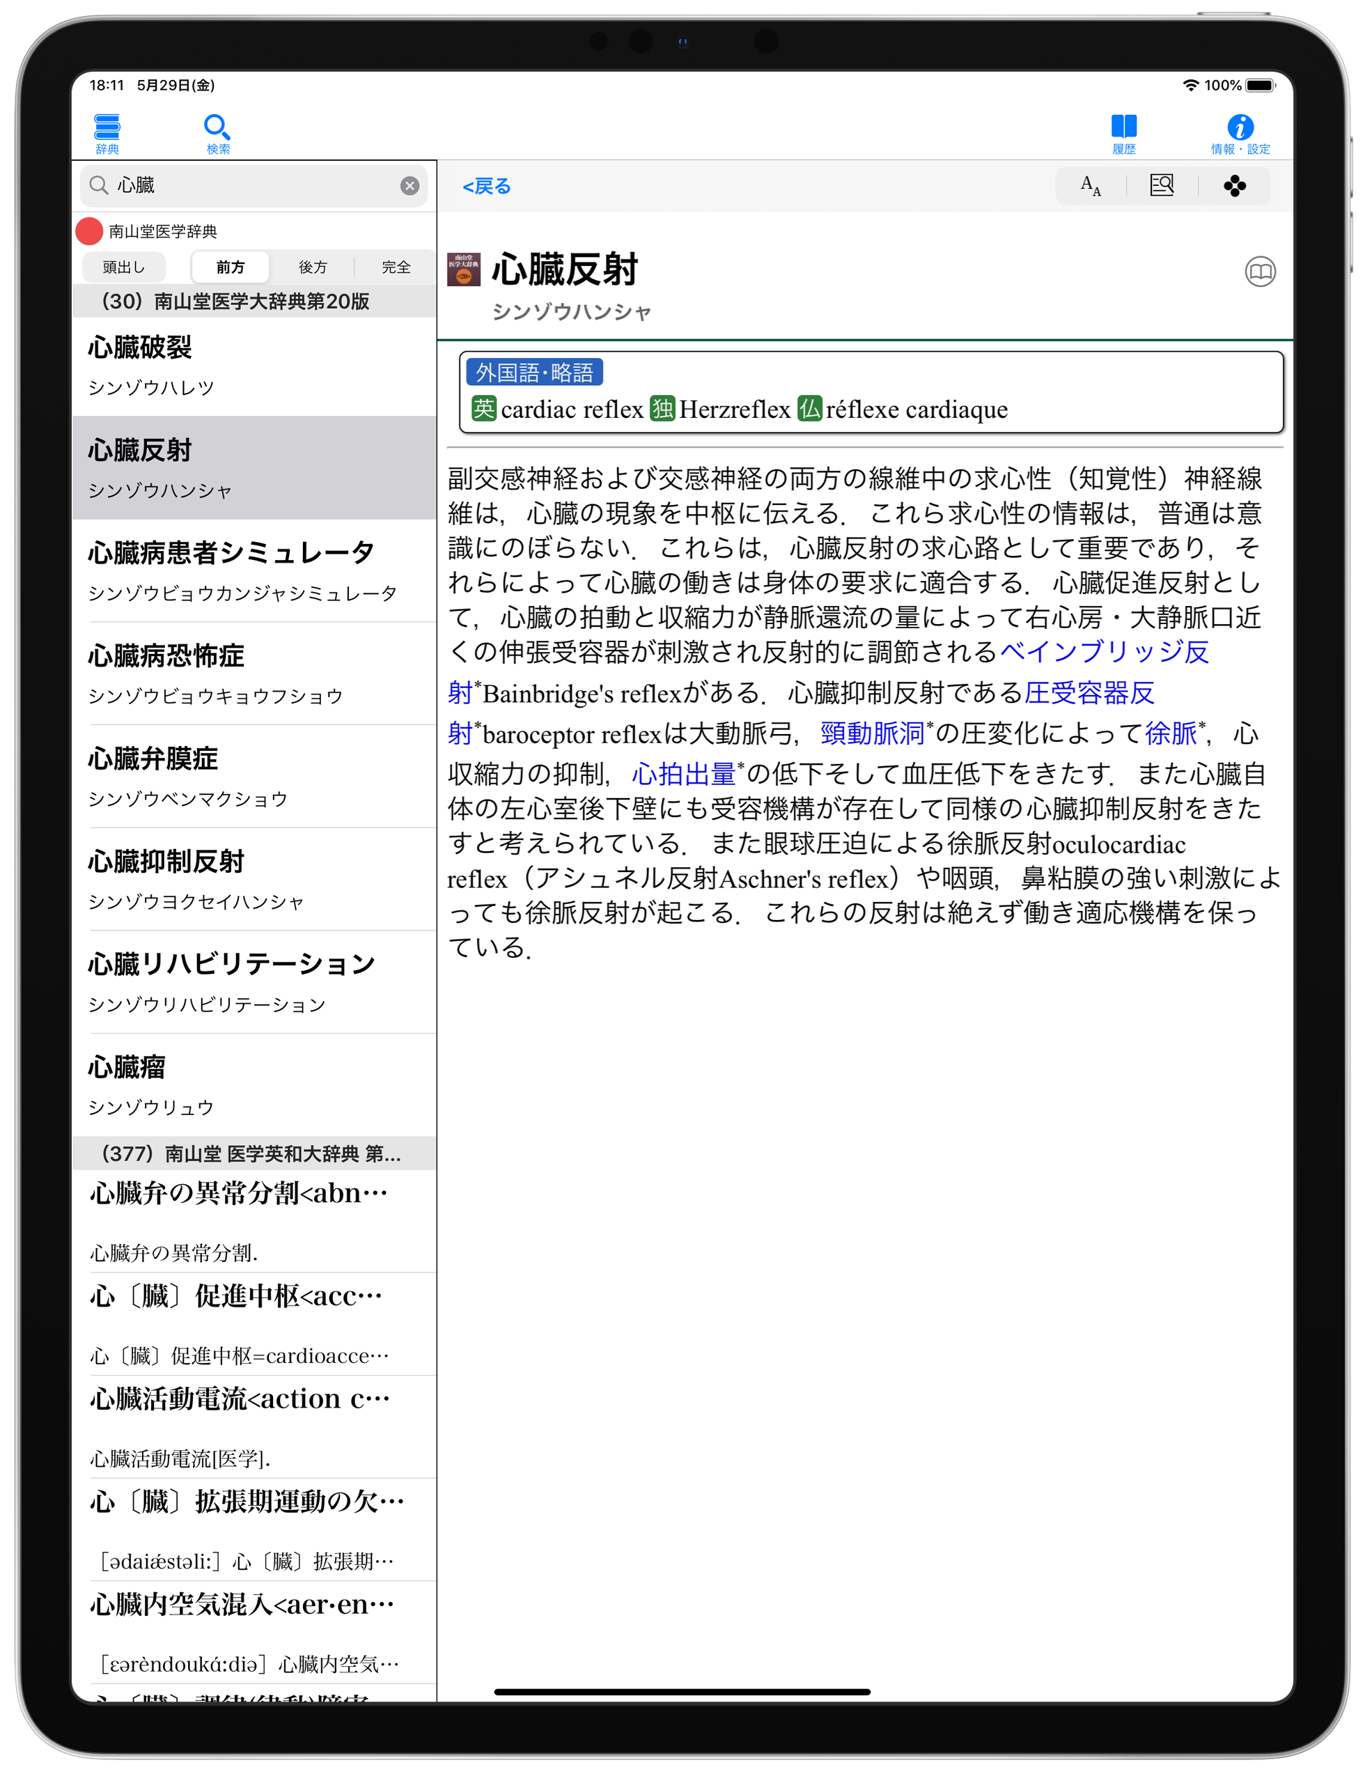
Task: Switch to 前方 match mode
Action: [x=230, y=267]
